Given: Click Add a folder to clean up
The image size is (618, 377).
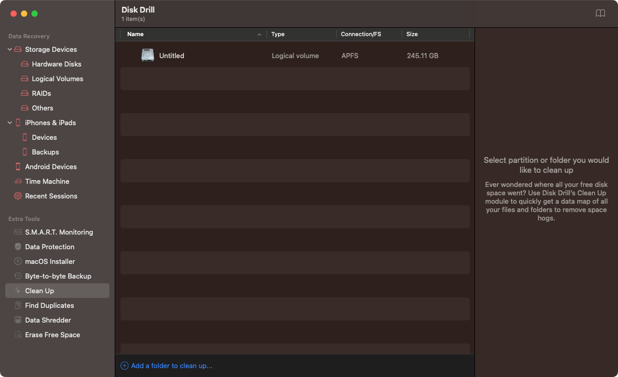Looking at the screenshot, I should coord(165,365).
